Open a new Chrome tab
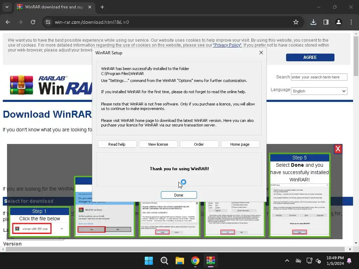Image resolution: width=359 pixels, height=269 pixels. pyautogui.click(x=102, y=7)
